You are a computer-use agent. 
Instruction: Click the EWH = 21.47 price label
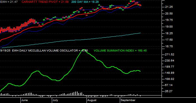coord(9,2)
